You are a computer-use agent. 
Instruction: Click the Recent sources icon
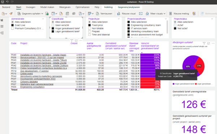(81, 14)
